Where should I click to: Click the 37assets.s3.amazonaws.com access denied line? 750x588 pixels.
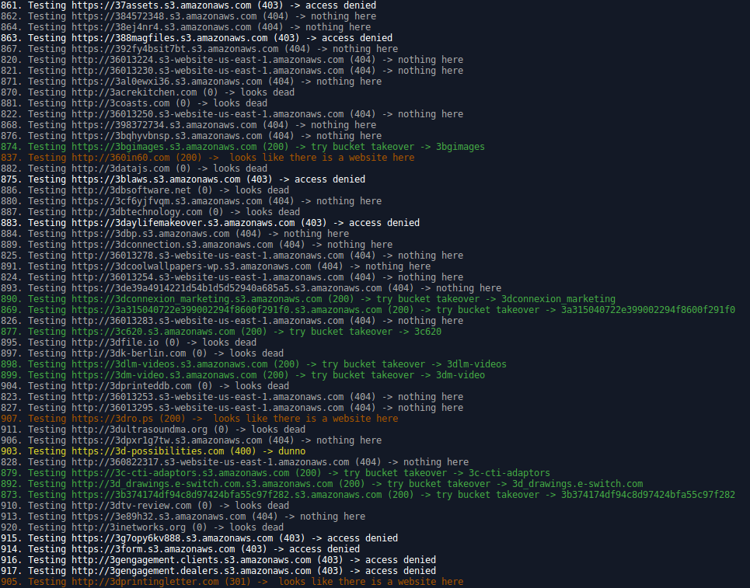pyautogui.click(x=188, y=5)
